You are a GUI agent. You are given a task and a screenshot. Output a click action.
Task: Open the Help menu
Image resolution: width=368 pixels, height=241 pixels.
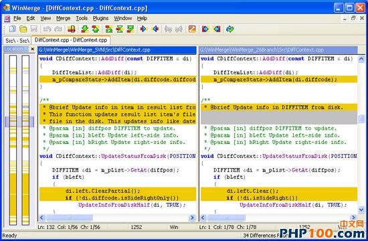coord(142,18)
